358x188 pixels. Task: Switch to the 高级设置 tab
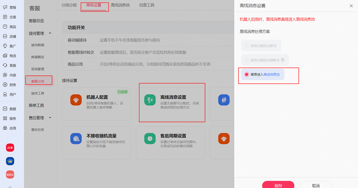(x=94, y=5)
